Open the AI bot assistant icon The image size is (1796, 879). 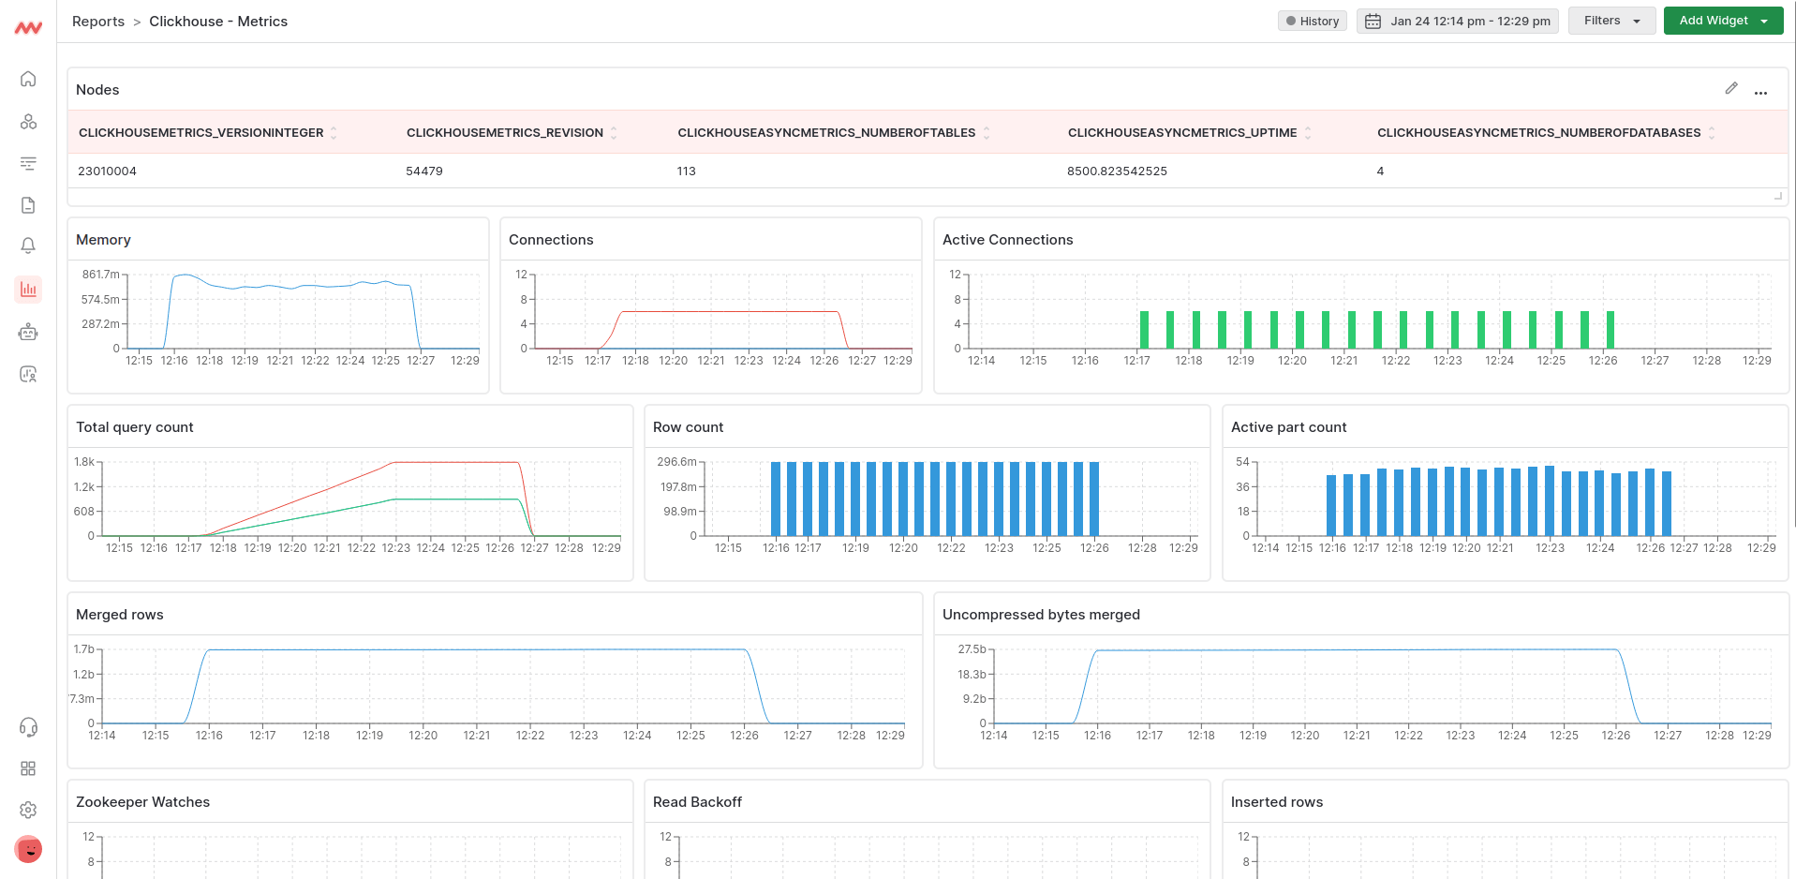[x=28, y=332]
